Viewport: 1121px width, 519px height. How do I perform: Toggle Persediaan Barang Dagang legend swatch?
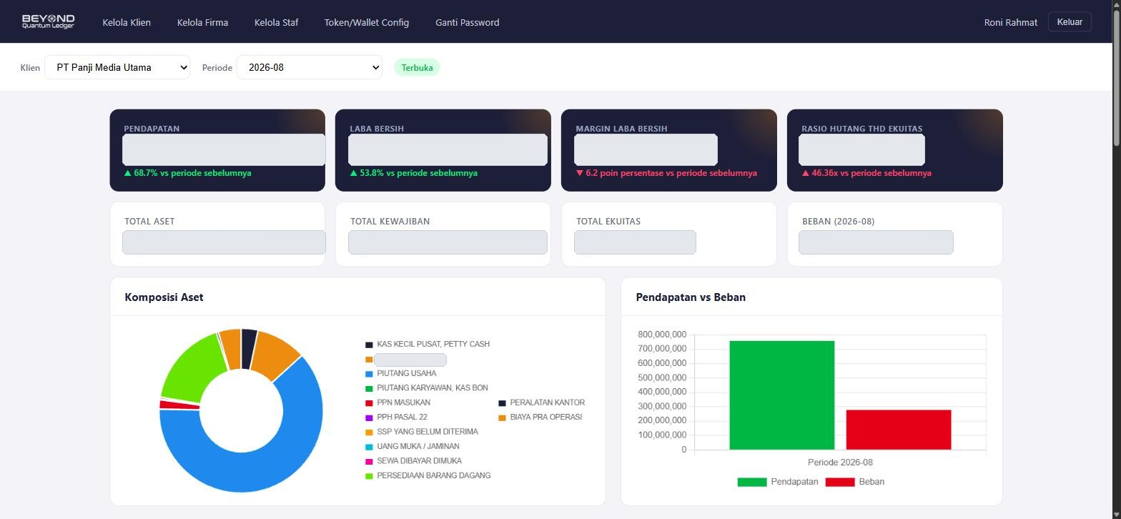369,476
